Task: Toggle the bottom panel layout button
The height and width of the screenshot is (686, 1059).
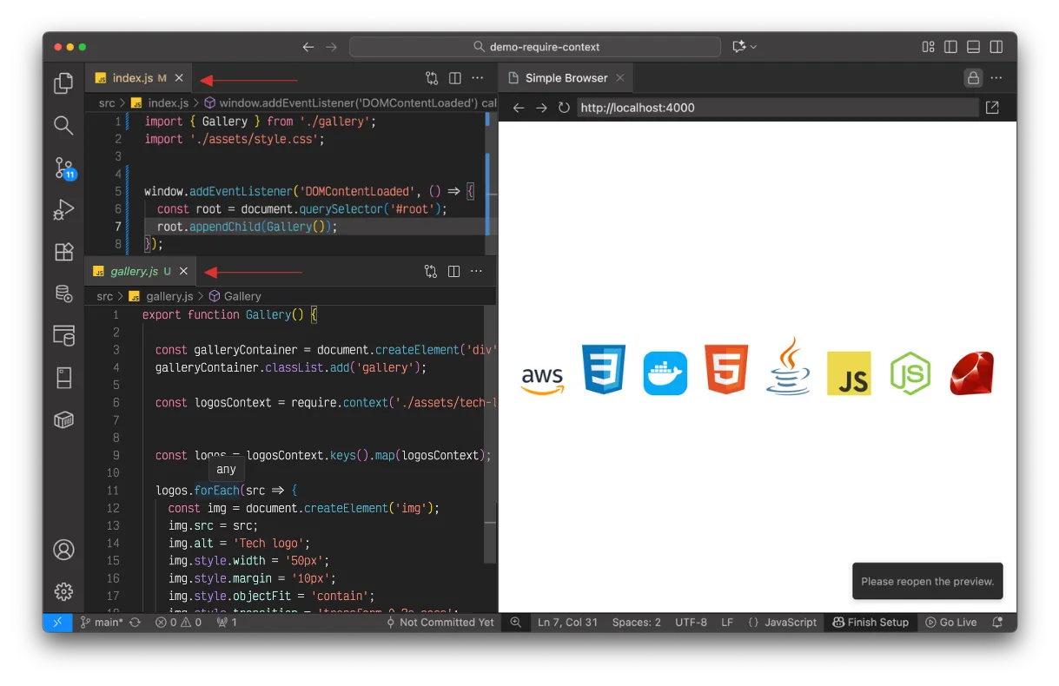Action: [974, 47]
